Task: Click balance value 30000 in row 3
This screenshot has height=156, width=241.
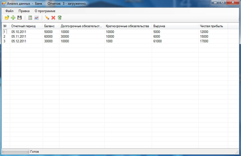Action: [48, 41]
